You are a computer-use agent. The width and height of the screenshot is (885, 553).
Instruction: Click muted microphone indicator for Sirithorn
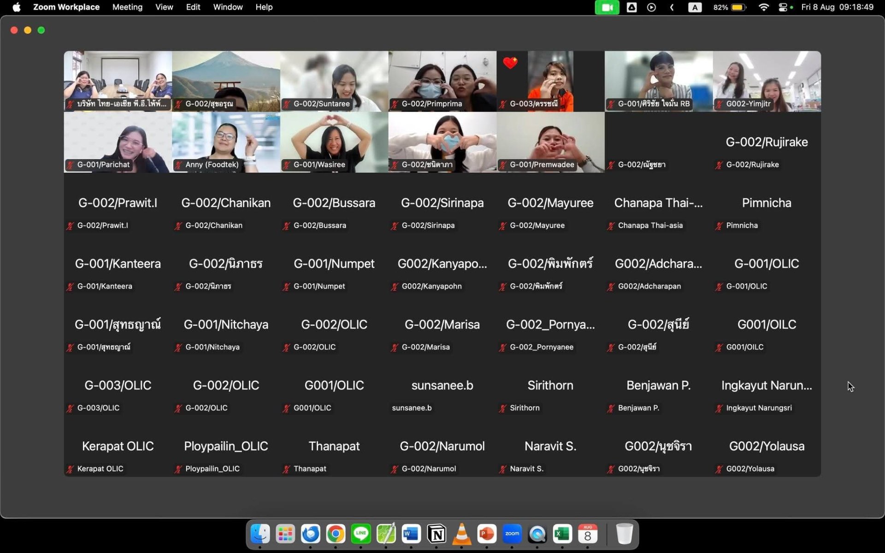click(x=503, y=408)
